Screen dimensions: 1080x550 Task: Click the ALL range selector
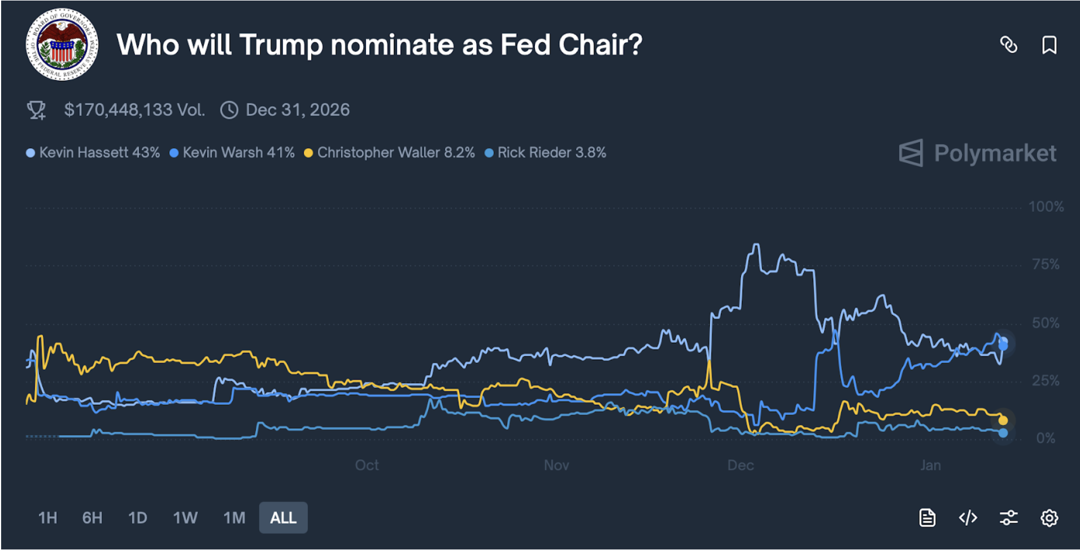(283, 517)
